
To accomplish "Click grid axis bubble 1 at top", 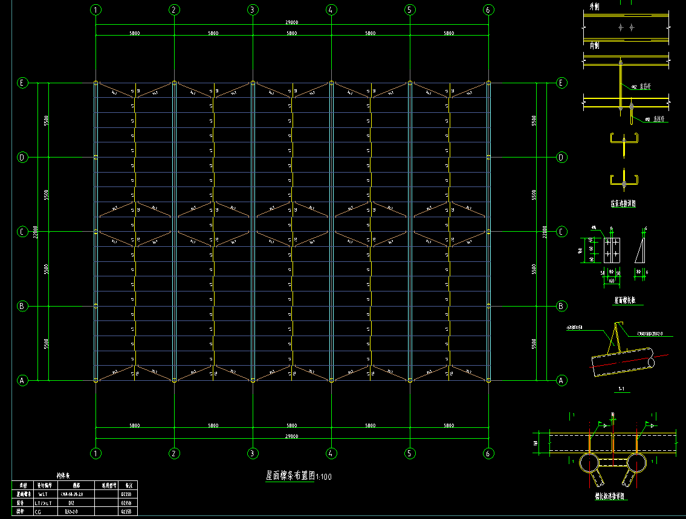I will pyautogui.click(x=95, y=10).
